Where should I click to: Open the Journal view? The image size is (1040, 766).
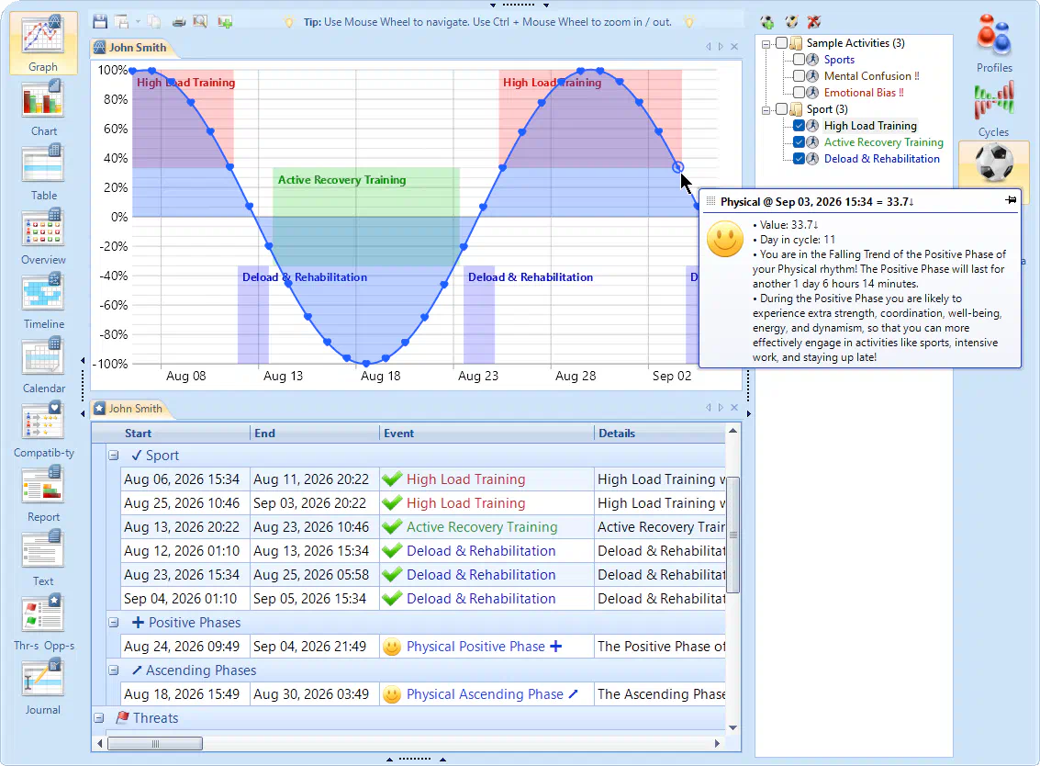(x=43, y=688)
